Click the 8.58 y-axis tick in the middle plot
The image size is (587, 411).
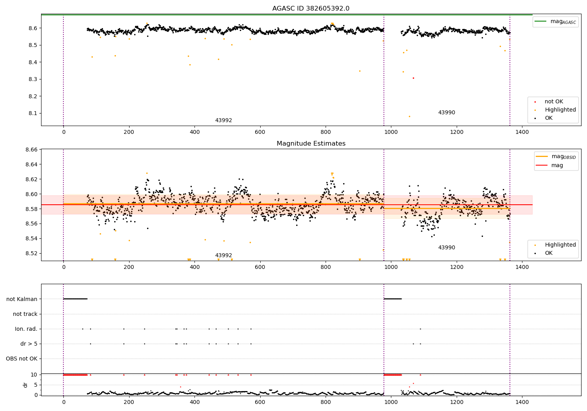[31, 209]
